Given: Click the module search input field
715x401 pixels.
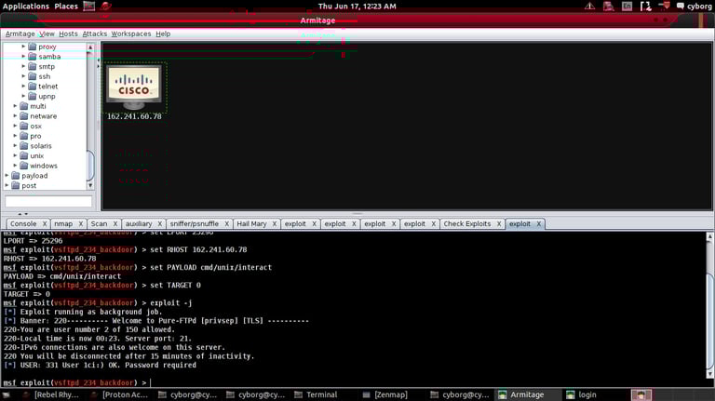Looking at the screenshot, I should coord(48,201).
